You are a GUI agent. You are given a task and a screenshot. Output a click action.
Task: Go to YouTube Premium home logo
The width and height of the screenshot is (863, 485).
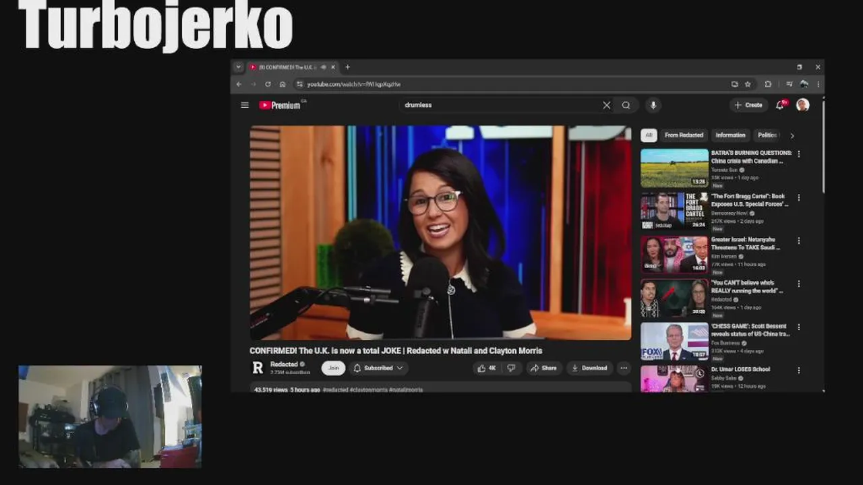[x=280, y=105]
